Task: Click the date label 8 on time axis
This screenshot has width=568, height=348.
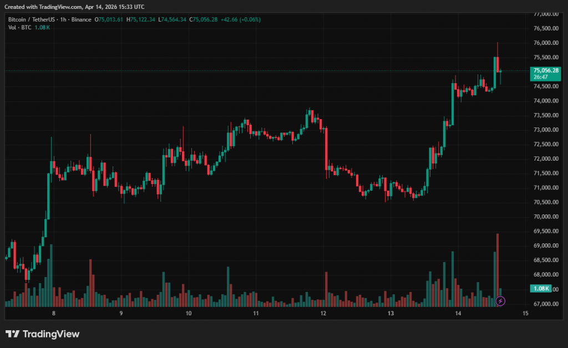Action: [53, 314]
